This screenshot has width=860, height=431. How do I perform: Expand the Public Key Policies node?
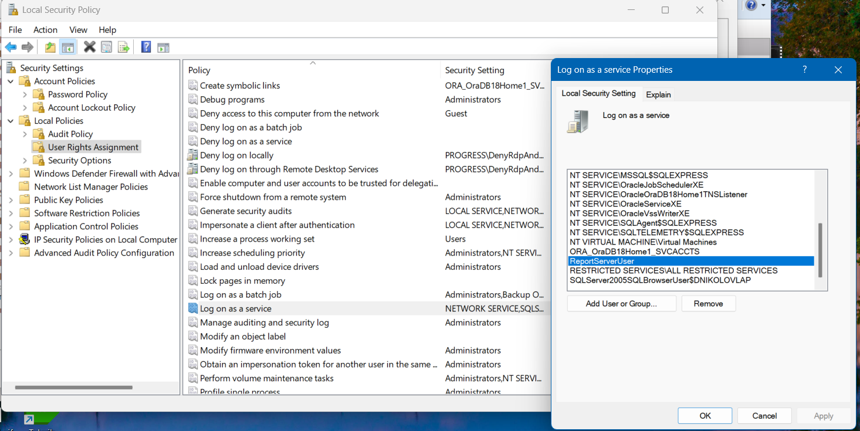tap(11, 200)
